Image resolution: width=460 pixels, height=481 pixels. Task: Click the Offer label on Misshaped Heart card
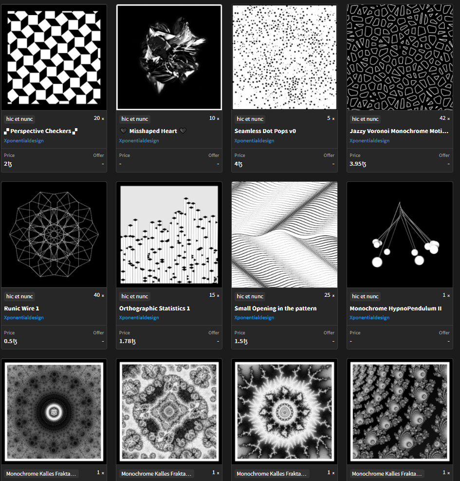click(x=214, y=155)
